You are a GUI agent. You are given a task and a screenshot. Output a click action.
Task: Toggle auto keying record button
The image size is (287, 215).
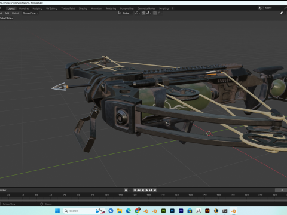point(126,190)
